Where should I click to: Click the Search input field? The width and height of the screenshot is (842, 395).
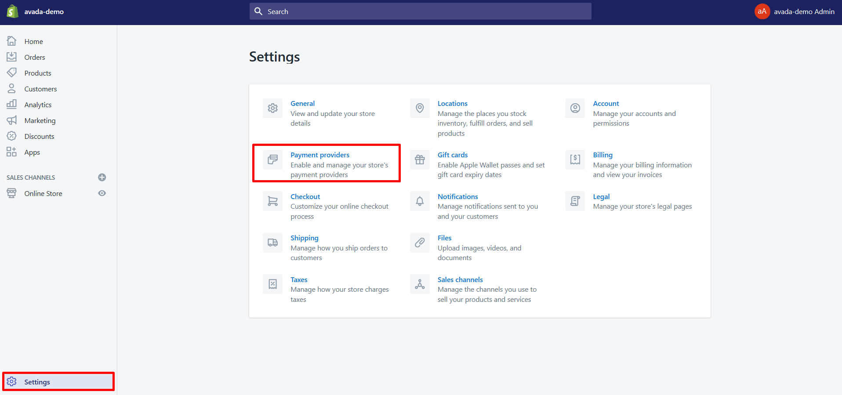click(420, 11)
